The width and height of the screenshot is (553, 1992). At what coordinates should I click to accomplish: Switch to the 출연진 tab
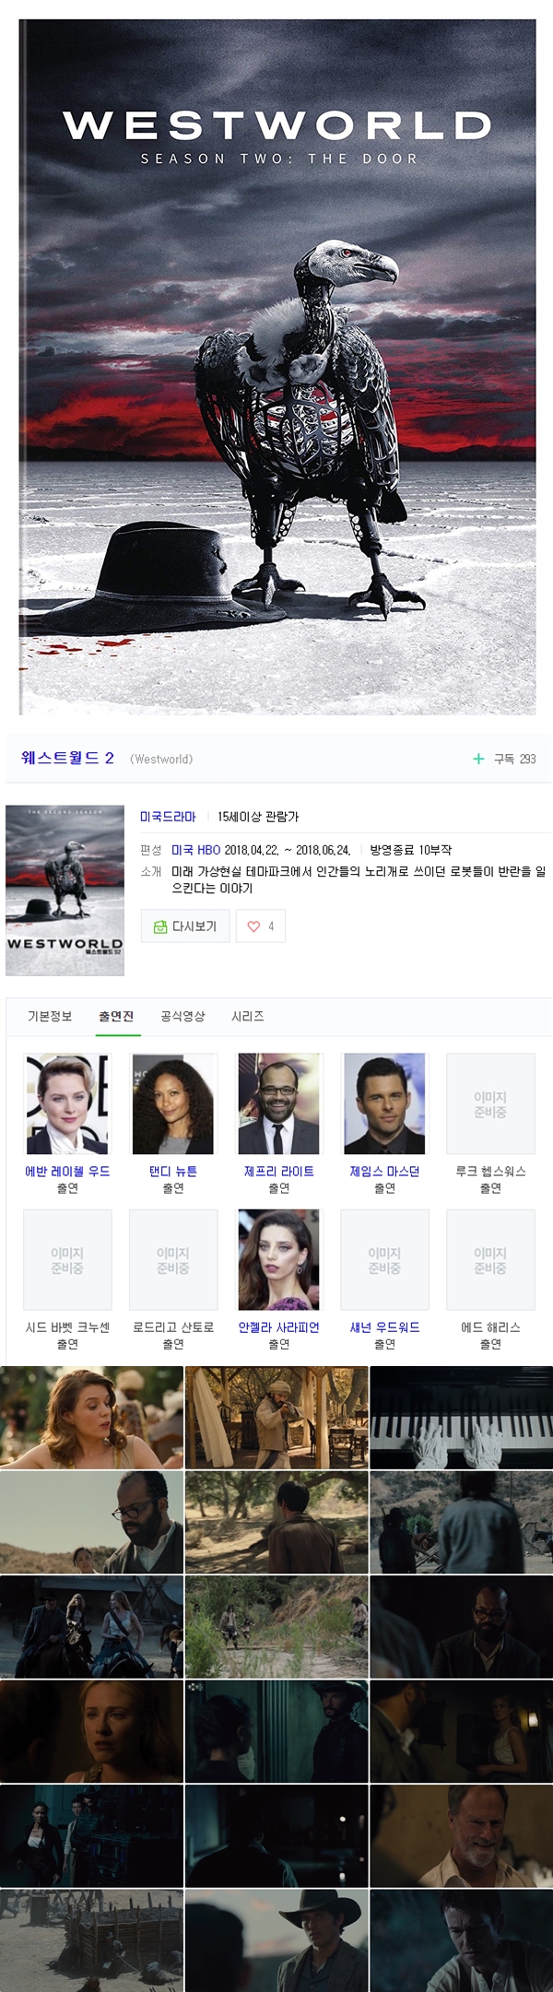tap(116, 1016)
